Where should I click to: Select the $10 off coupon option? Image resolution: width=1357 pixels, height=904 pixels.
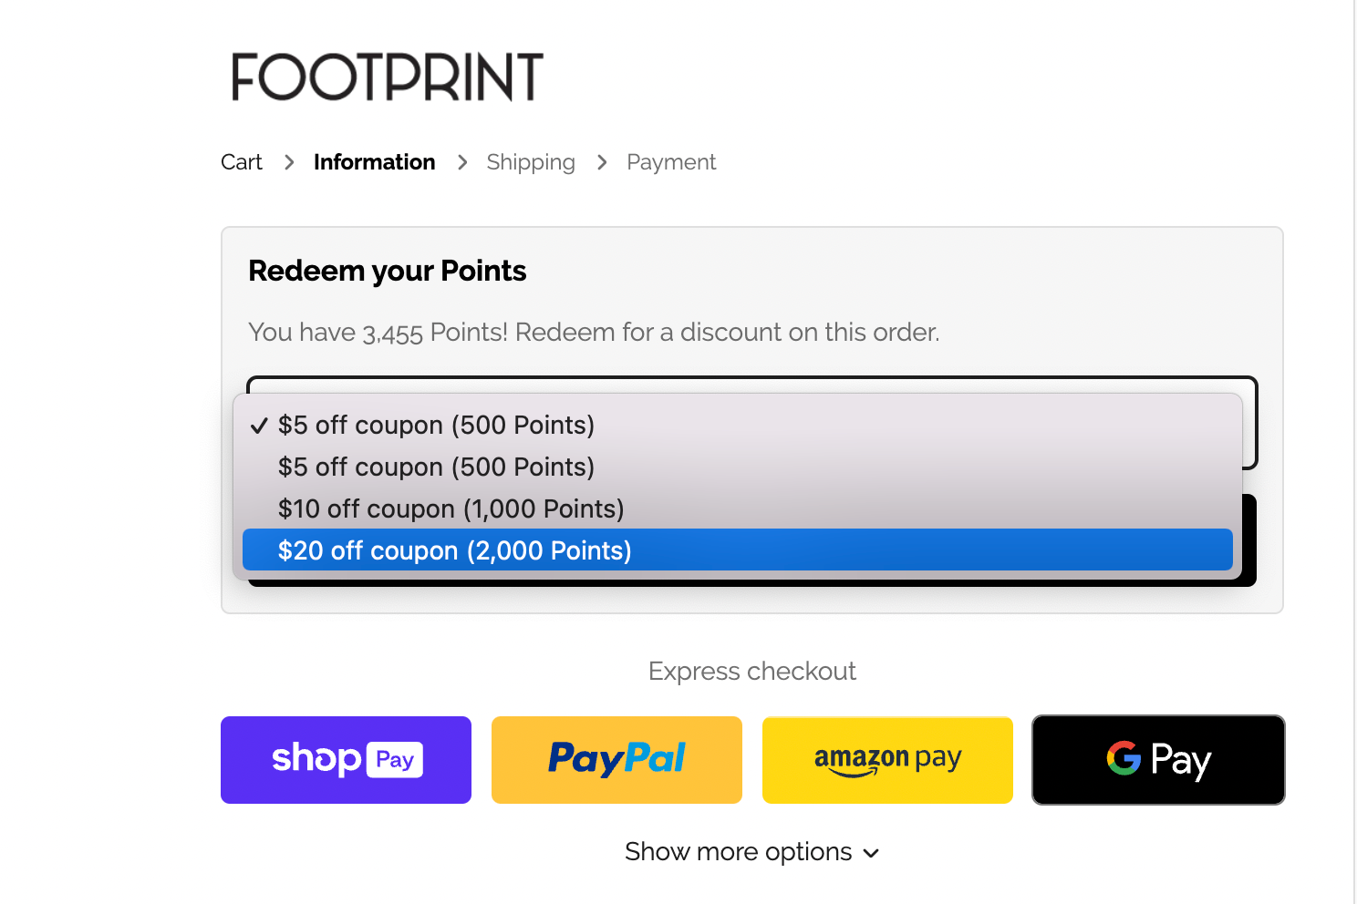click(x=451, y=508)
